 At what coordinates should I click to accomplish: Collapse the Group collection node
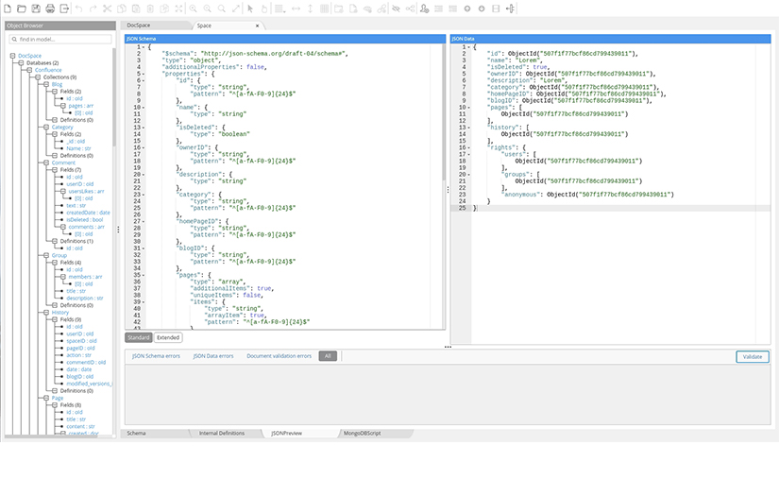pyautogui.click(x=46, y=255)
